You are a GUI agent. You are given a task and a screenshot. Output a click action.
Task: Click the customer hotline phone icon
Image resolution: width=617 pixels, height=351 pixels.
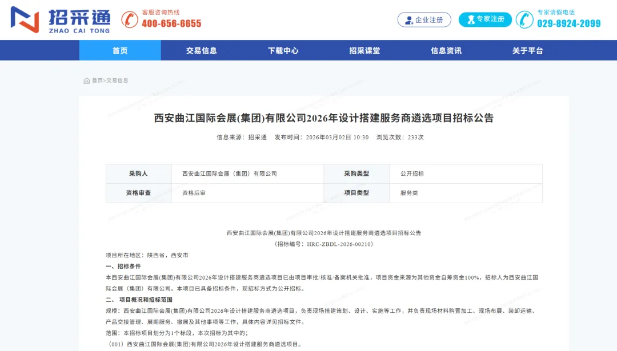point(130,19)
